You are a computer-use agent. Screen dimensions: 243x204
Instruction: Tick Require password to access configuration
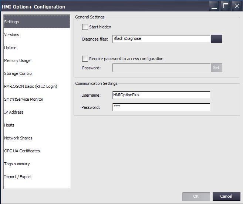tap(85, 59)
